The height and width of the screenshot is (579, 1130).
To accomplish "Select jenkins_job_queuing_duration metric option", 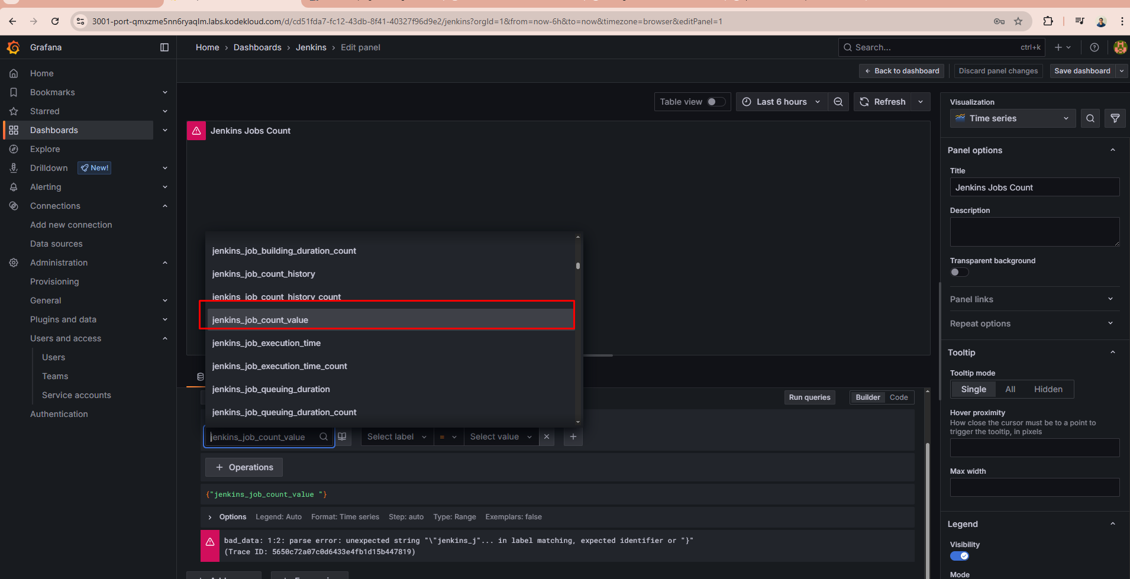I will (x=390, y=389).
